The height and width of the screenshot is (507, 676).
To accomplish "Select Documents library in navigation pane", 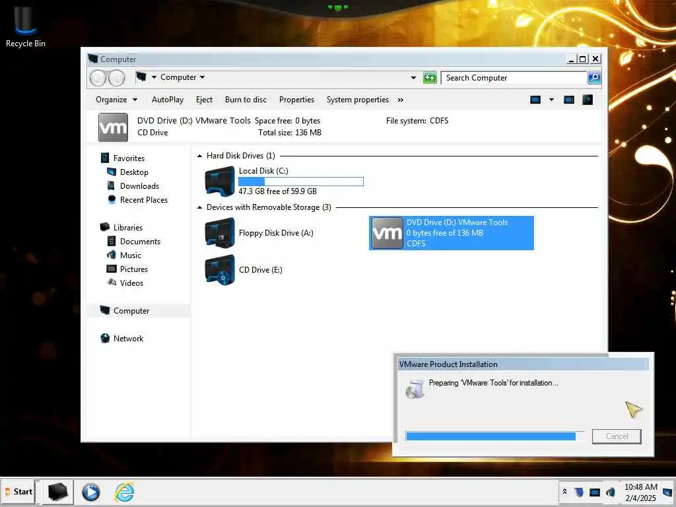I will [140, 242].
